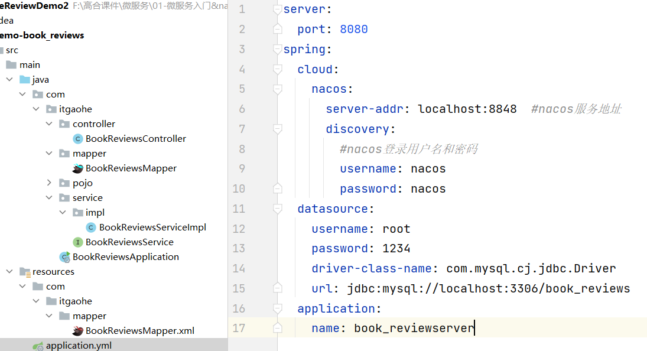Click the application.yml Spring config icon
Screen dimensions: 647x351
38,346
